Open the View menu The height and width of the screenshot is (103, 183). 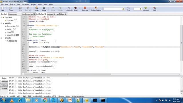[x=18, y=5]
